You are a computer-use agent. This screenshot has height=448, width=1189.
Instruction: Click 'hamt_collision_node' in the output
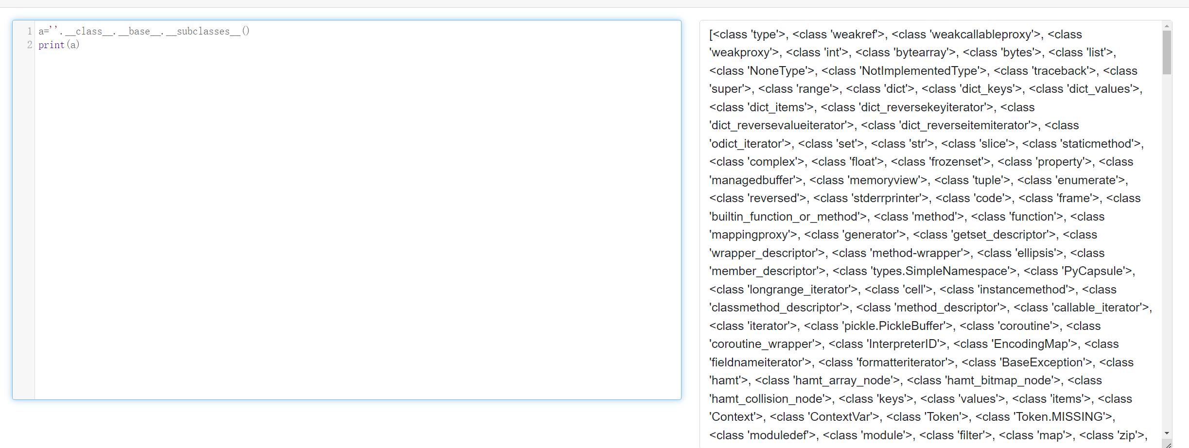coord(767,399)
